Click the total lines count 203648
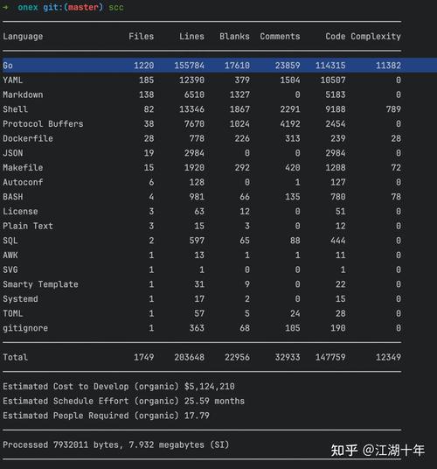 190,357
